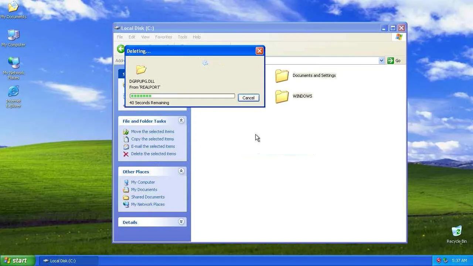The image size is (473, 266).
Task: Collapse the File and Folder Tasks panel
Action: point(181,120)
